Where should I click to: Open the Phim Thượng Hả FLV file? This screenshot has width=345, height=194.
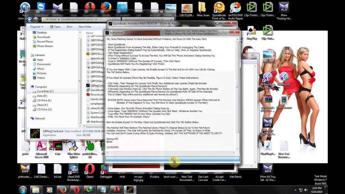pos(284,11)
